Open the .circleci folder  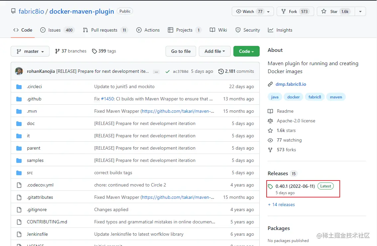coord(34,86)
